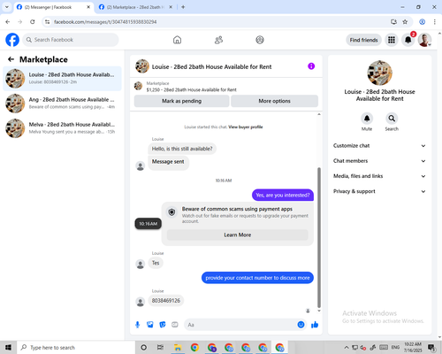Choose a GIF icon in composer

point(175,325)
